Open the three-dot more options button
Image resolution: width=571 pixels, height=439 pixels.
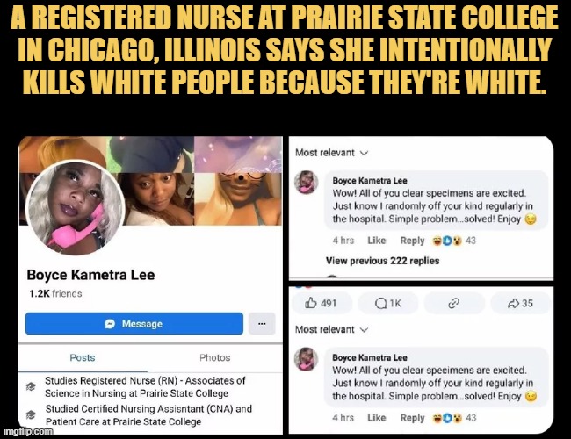(x=262, y=323)
